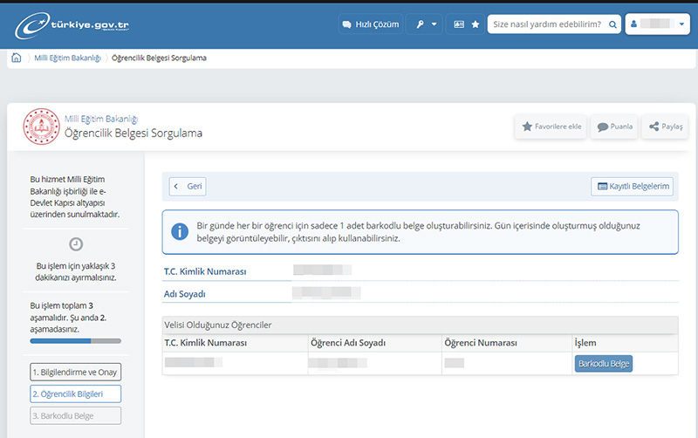Image resolution: width=698 pixels, height=438 pixels.
Task: Open favorites via the header star icon
Action: (x=476, y=24)
